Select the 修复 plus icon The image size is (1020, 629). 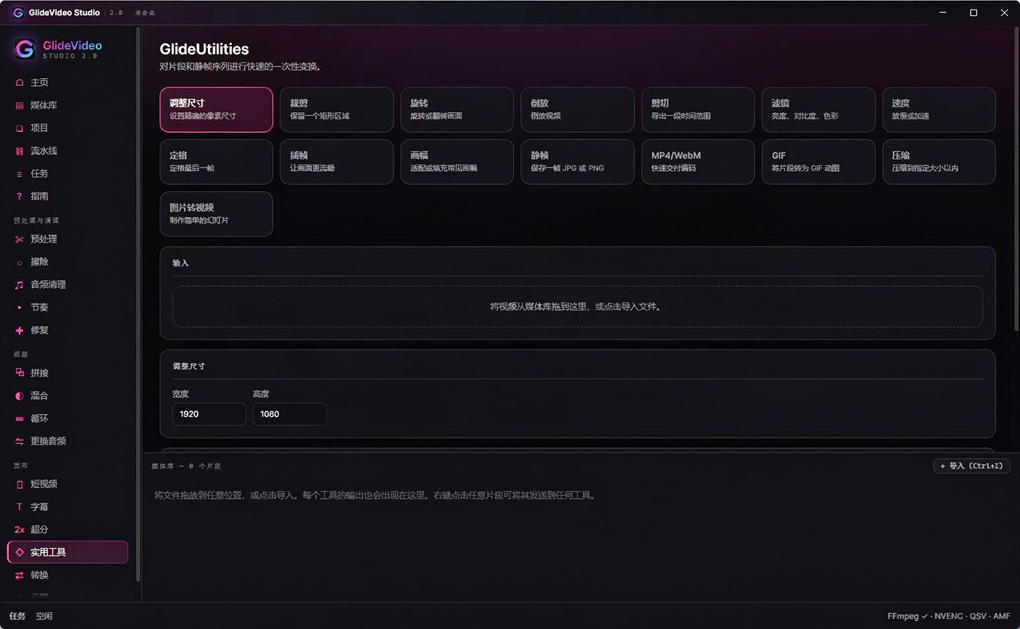point(19,330)
